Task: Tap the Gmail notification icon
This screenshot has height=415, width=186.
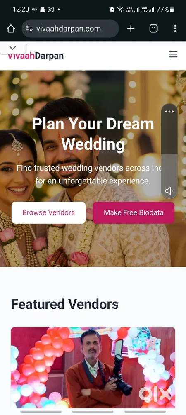Action: pyautogui.click(x=50, y=9)
